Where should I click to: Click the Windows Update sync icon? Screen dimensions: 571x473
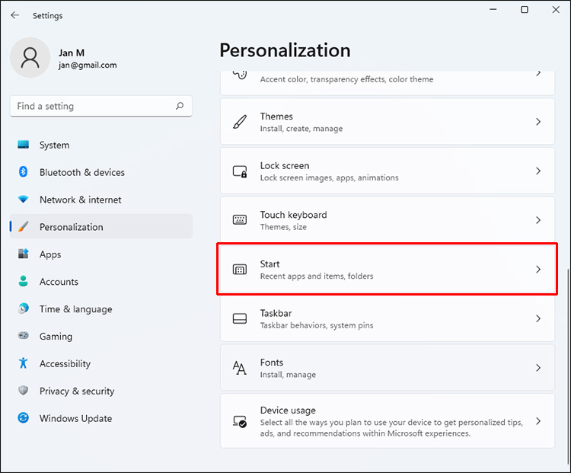pyautogui.click(x=24, y=418)
